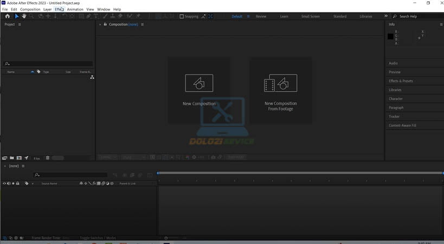Switch to the Small Screen workspace
This screenshot has height=244, width=444.
[310, 16]
